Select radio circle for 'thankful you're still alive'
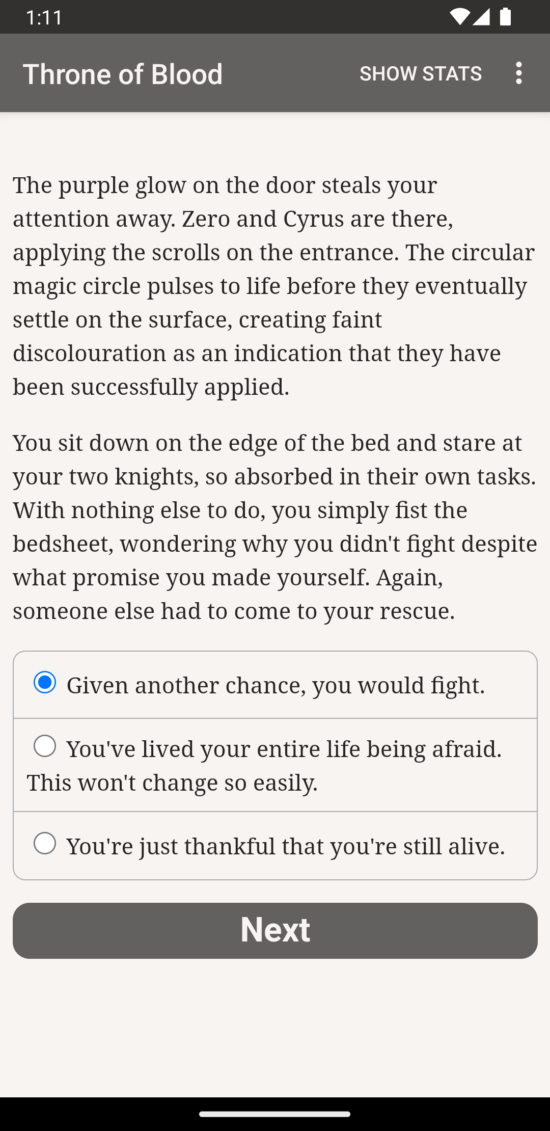The image size is (550, 1131). pyautogui.click(x=45, y=843)
